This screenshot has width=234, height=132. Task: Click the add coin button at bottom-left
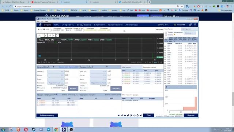coord(47,115)
